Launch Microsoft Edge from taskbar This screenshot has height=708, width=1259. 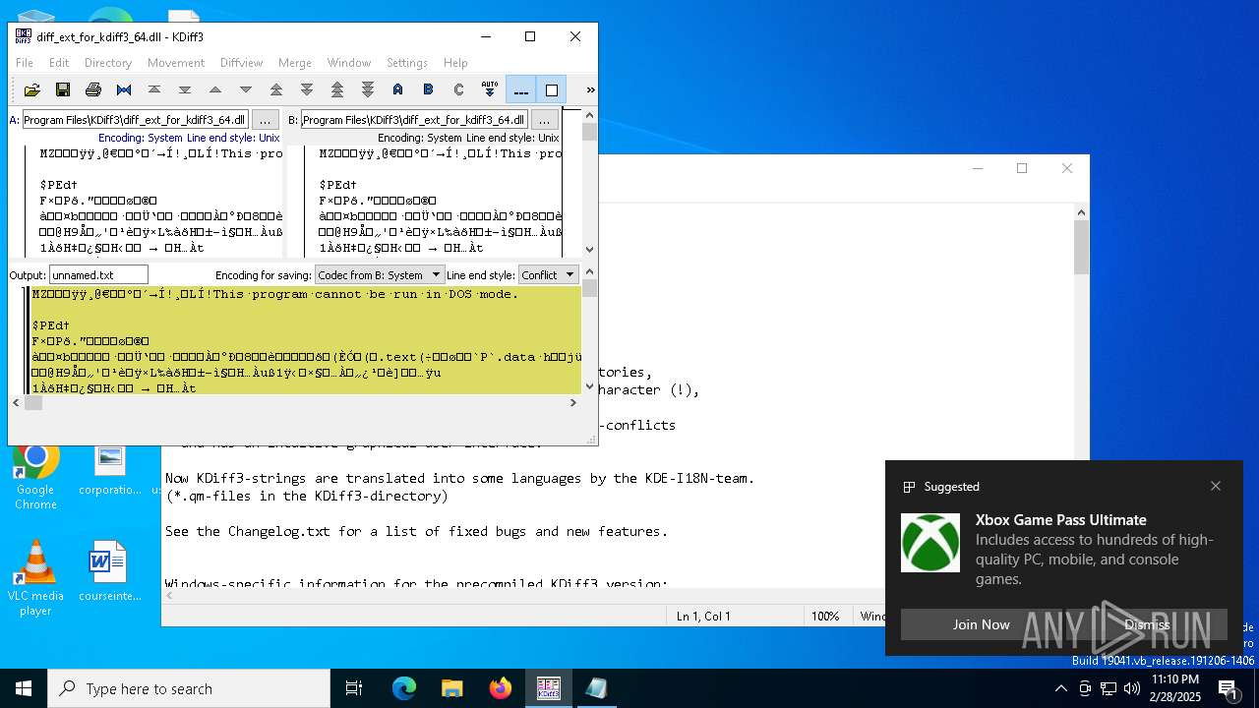pyautogui.click(x=404, y=688)
